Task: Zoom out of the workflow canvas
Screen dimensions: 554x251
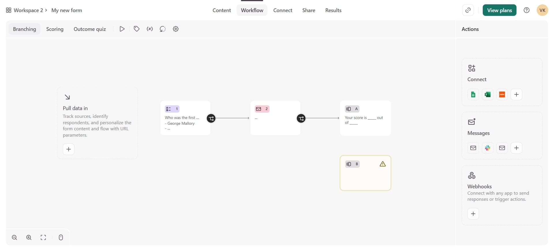Action: (14, 237)
